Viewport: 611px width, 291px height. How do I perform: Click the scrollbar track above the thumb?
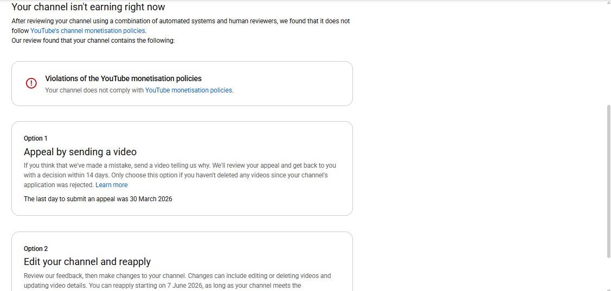point(607,54)
